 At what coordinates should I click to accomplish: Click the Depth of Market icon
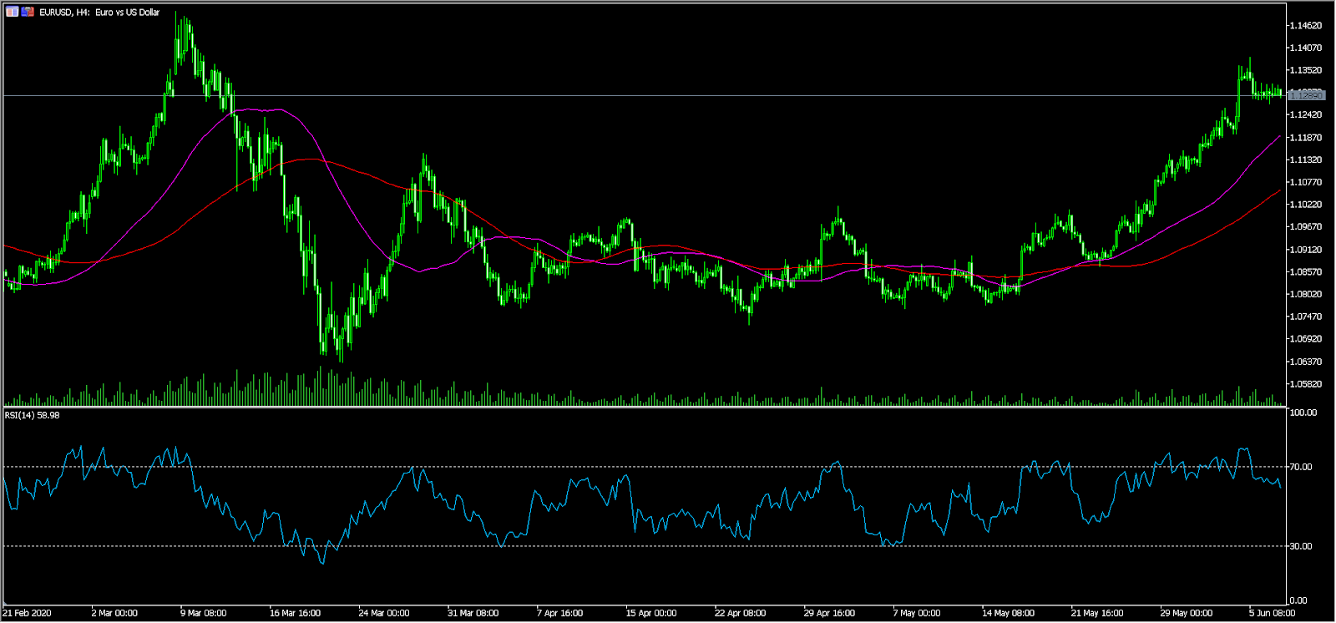click(x=28, y=13)
